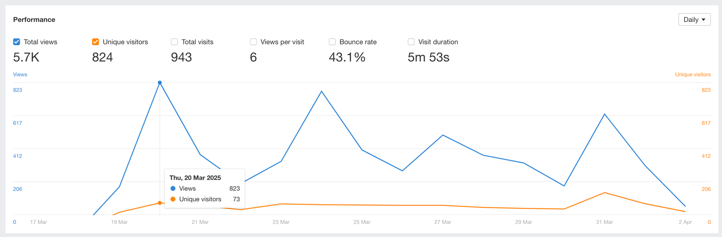Click the blue data point on 20 Mar
722x237 pixels.
coord(160,83)
